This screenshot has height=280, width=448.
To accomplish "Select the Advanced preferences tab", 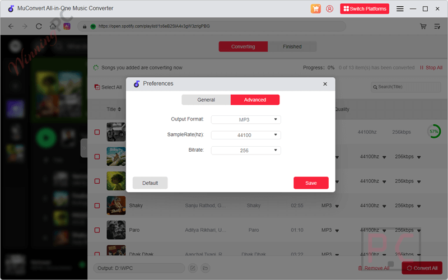I will pyautogui.click(x=255, y=100).
